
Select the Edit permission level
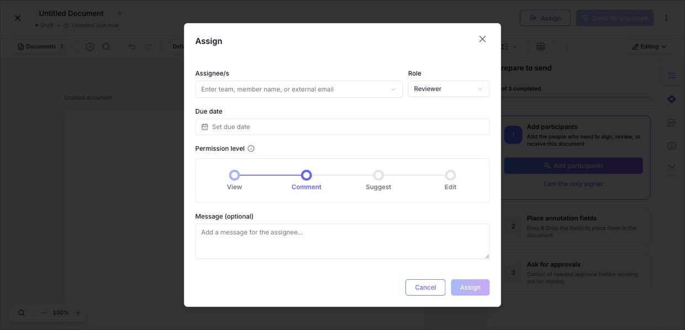[x=450, y=175]
